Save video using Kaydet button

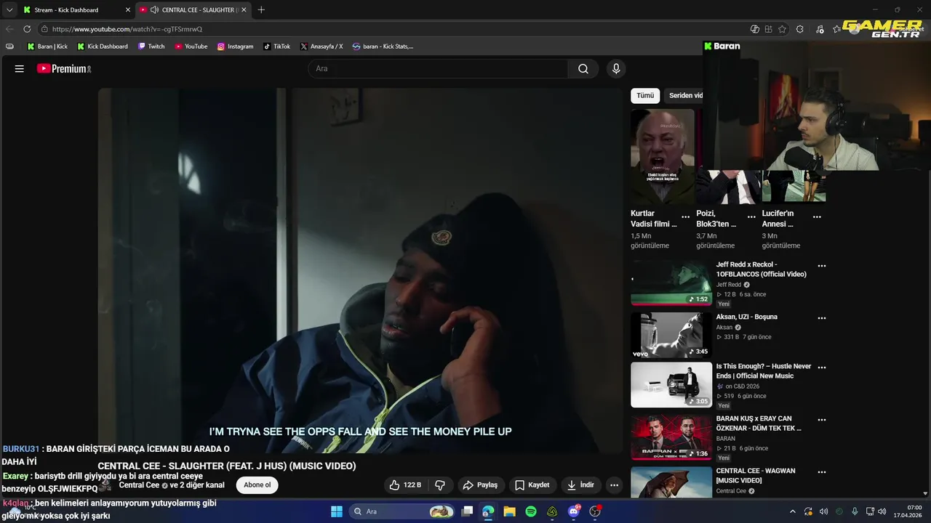[x=532, y=485]
